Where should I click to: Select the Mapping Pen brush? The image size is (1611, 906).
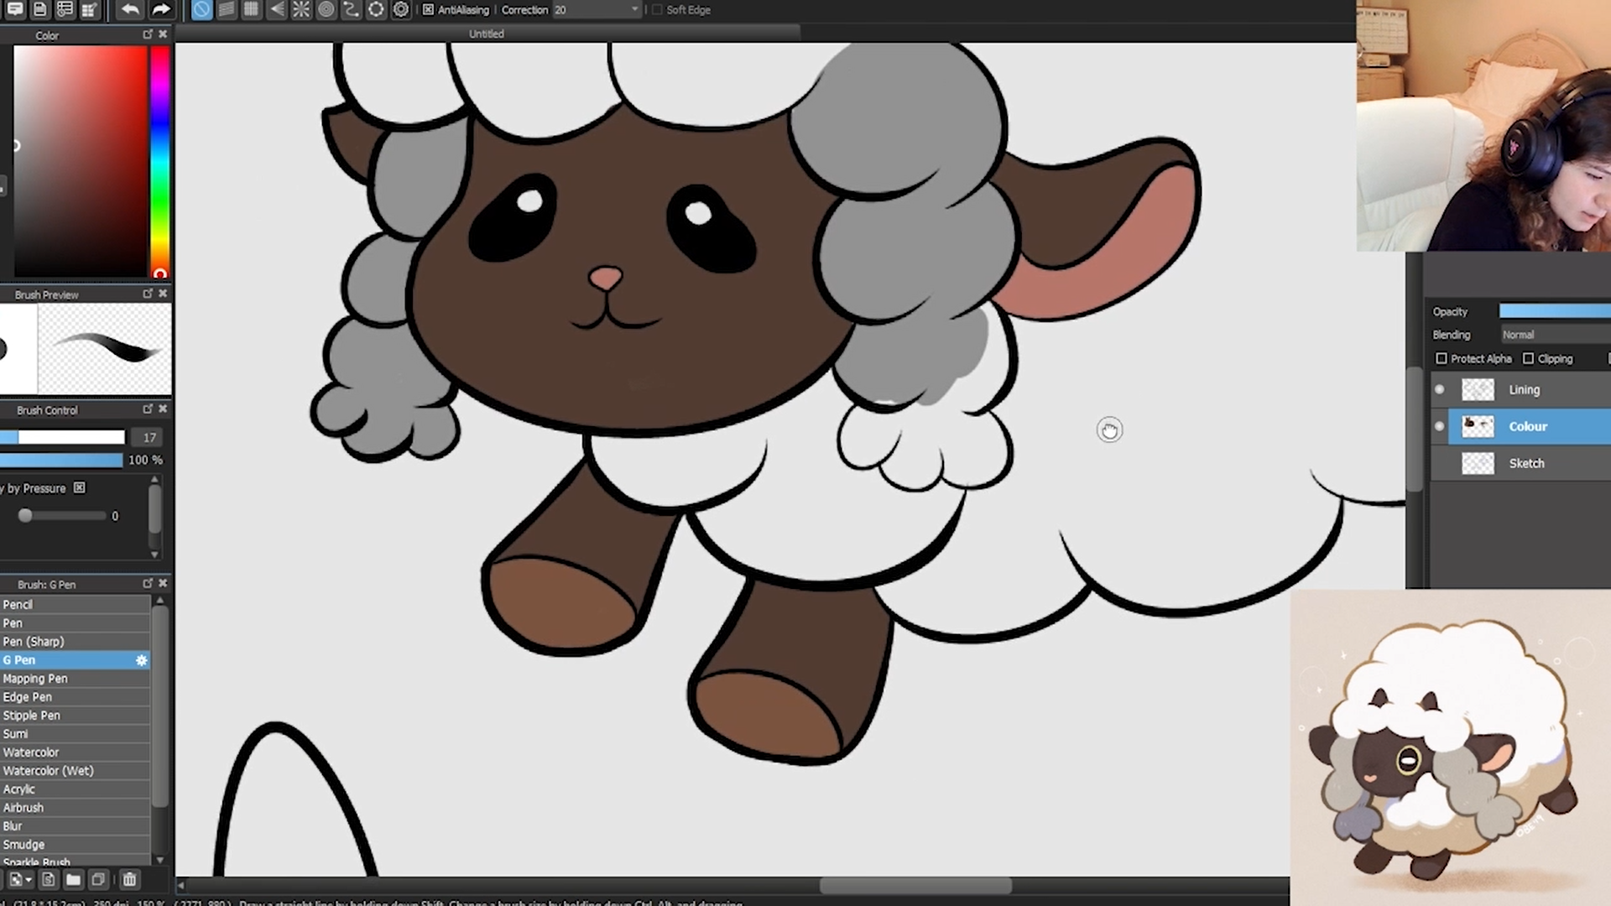(x=75, y=679)
